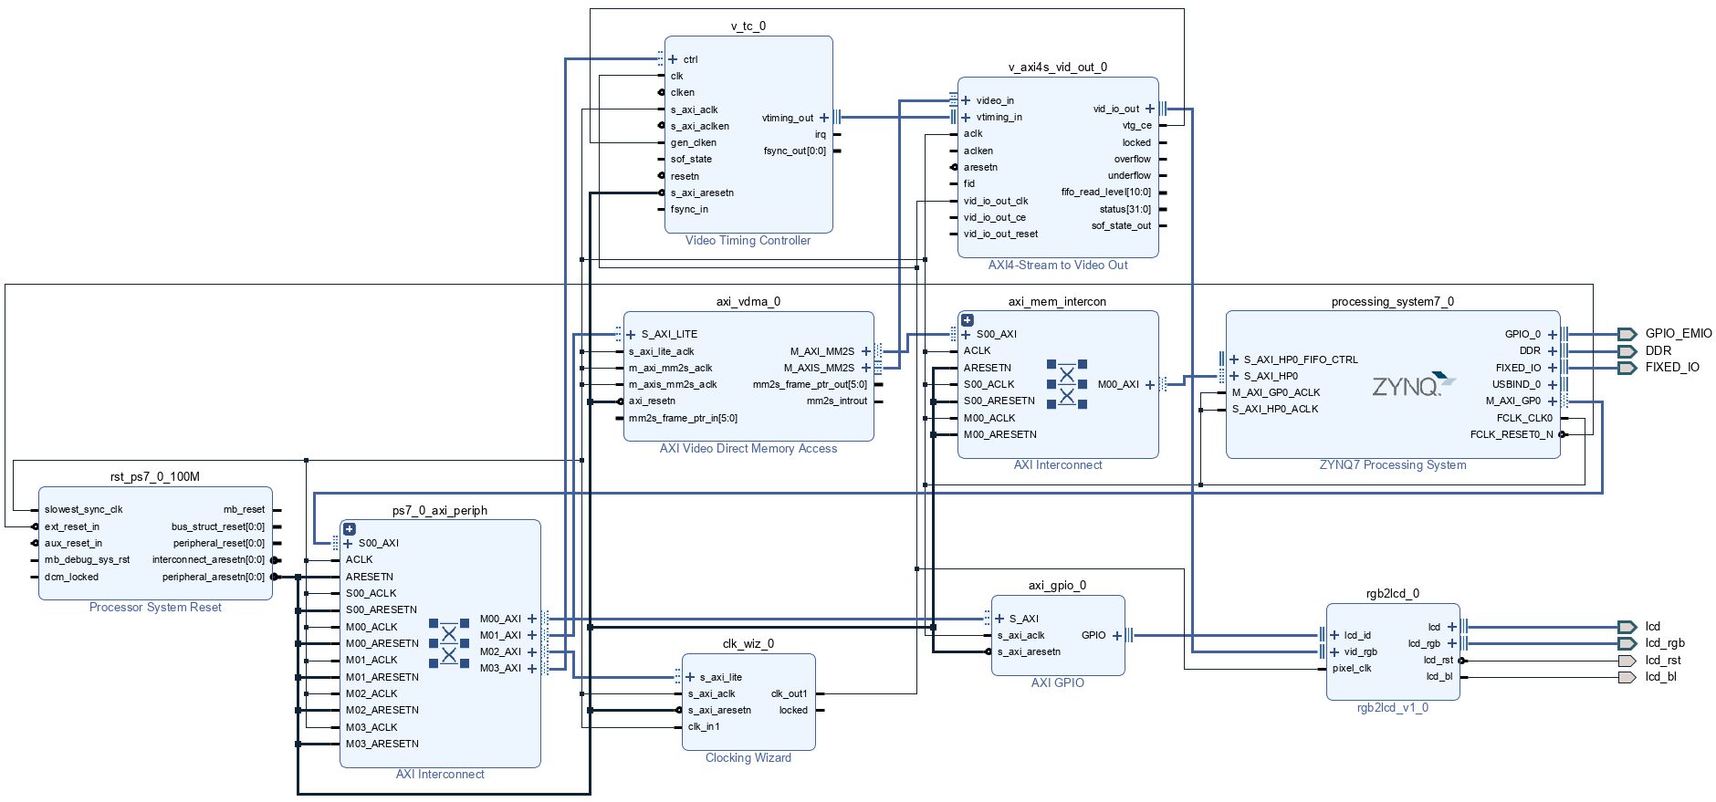
Task: Expand the vid_io_out interface on v_axi4s_vid_out_0
Action: [1150, 109]
